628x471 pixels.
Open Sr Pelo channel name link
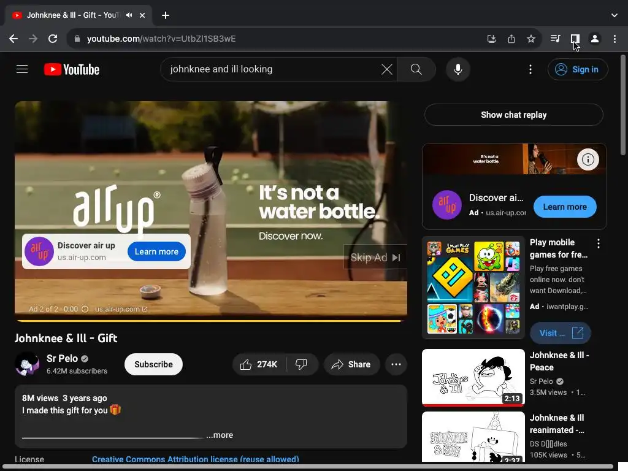click(x=62, y=358)
